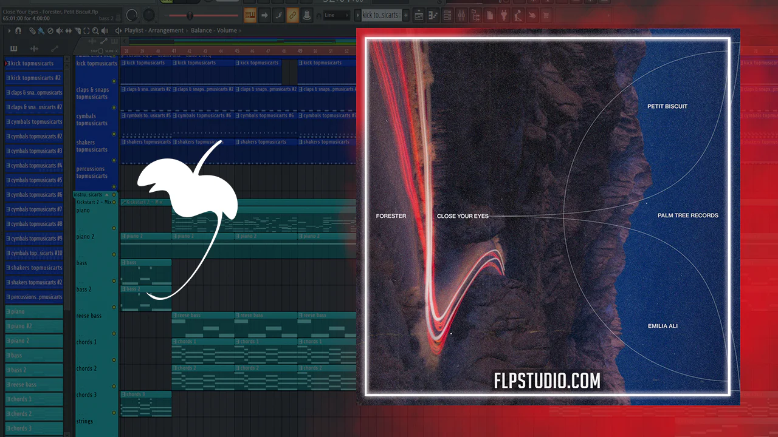Open the Line snap dropdown
Screen dimensions: 778x437
click(336, 15)
